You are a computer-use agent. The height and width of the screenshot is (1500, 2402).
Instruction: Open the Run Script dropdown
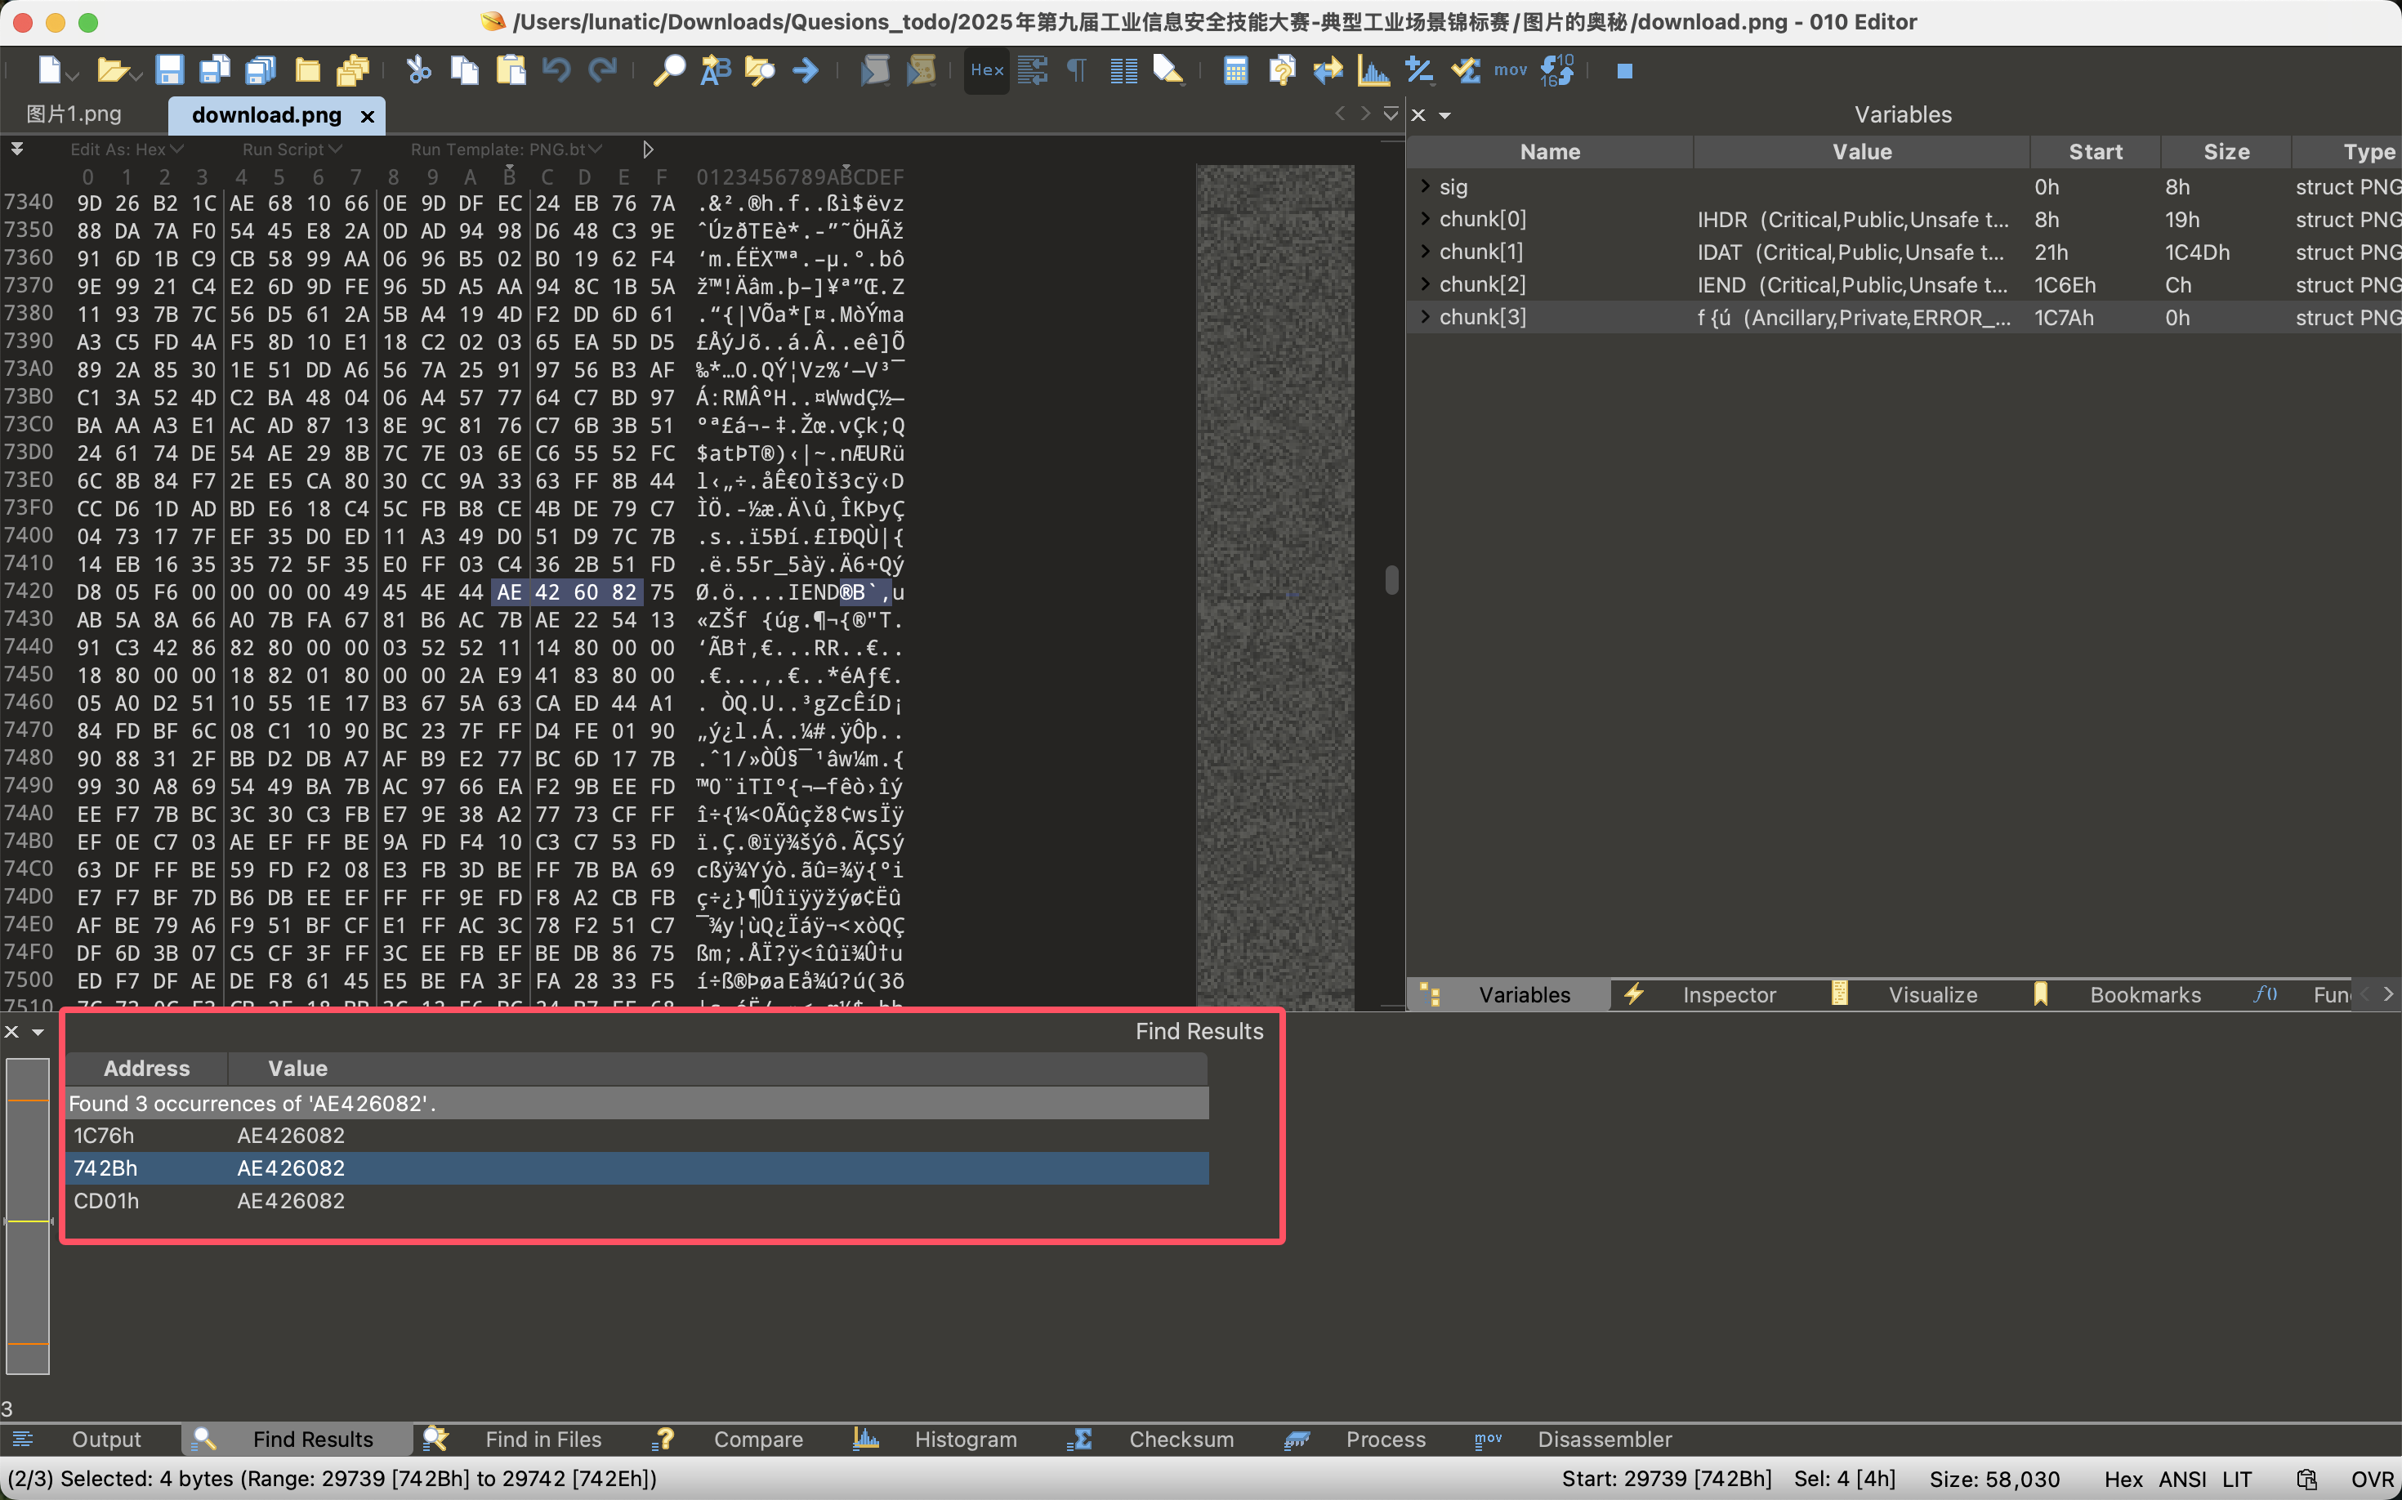tap(292, 149)
